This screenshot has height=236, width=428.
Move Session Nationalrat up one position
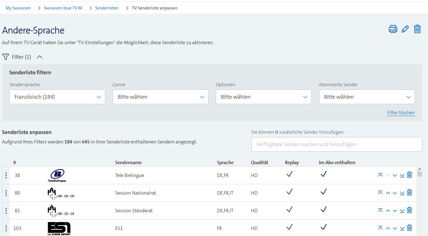coord(388,193)
